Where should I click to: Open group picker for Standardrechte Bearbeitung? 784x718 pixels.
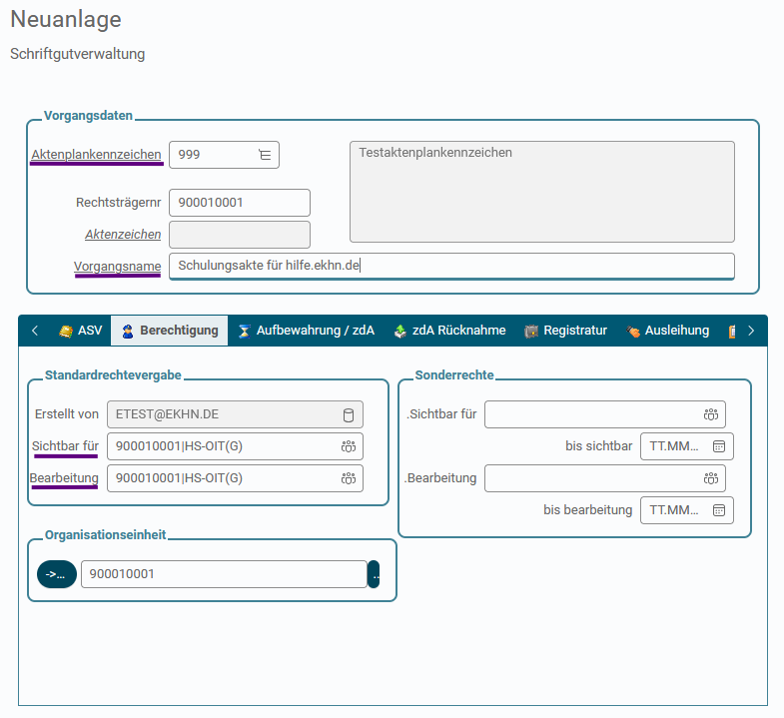[349, 478]
